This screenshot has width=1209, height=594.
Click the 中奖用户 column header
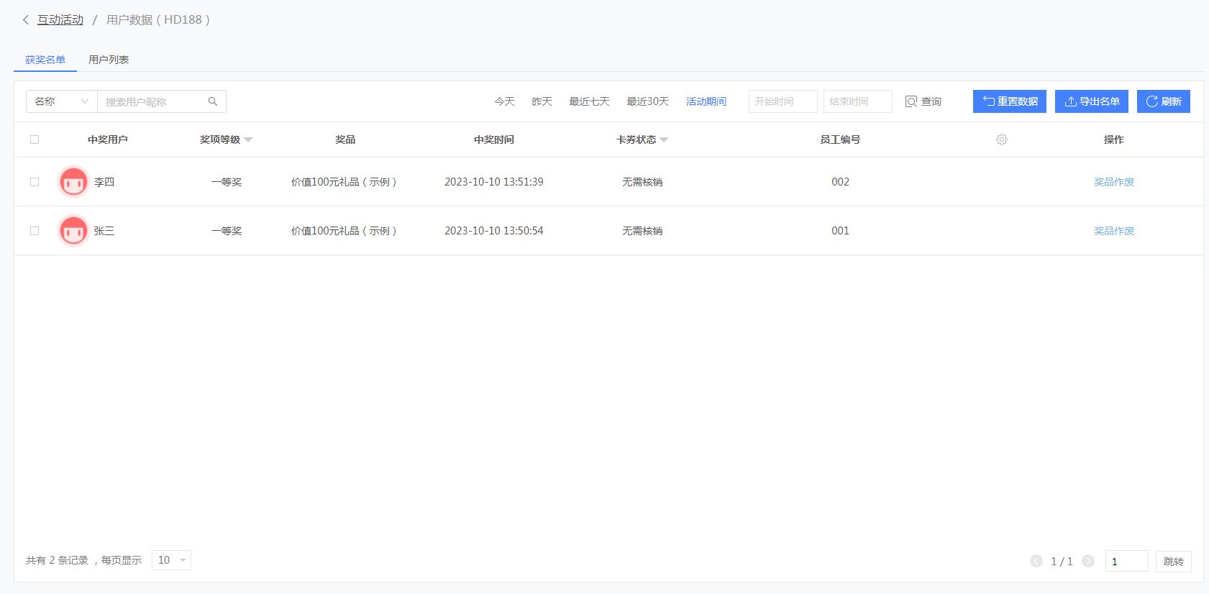(108, 140)
